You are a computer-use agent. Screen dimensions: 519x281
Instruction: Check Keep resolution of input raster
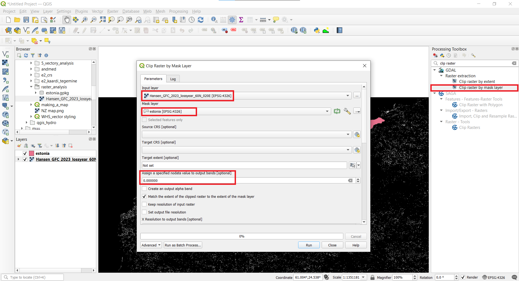coord(145,204)
